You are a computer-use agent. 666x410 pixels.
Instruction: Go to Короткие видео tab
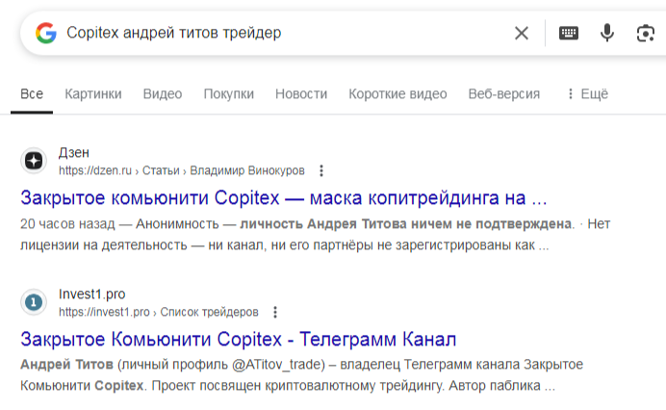pos(397,94)
